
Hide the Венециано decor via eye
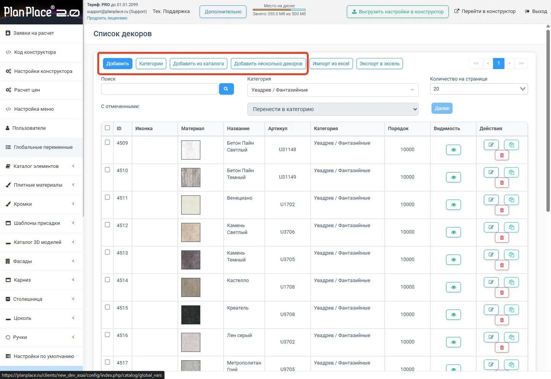453,205
